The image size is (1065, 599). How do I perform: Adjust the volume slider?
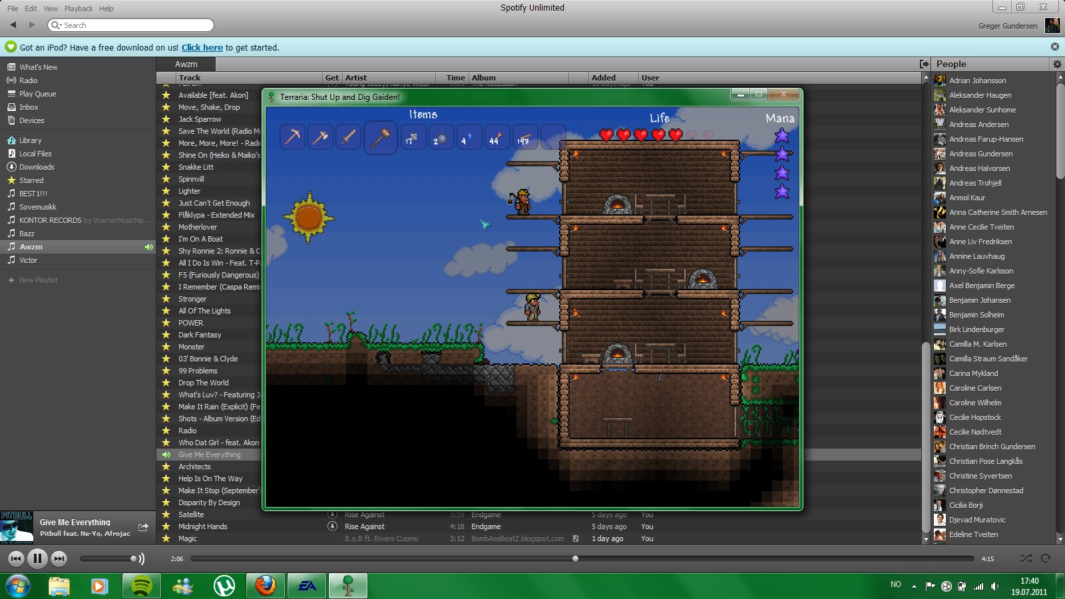coord(107,558)
